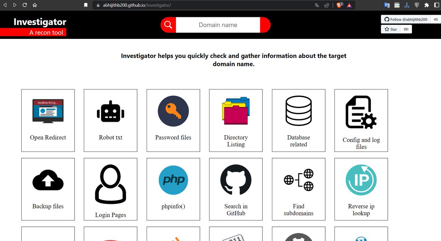Click the Reverse ip lookup IP icon
The width and height of the screenshot is (441, 241).
pyautogui.click(x=361, y=180)
